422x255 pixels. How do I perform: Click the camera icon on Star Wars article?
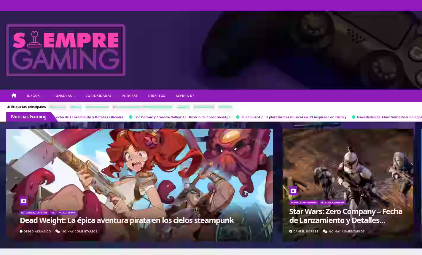click(x=293, y=191)
